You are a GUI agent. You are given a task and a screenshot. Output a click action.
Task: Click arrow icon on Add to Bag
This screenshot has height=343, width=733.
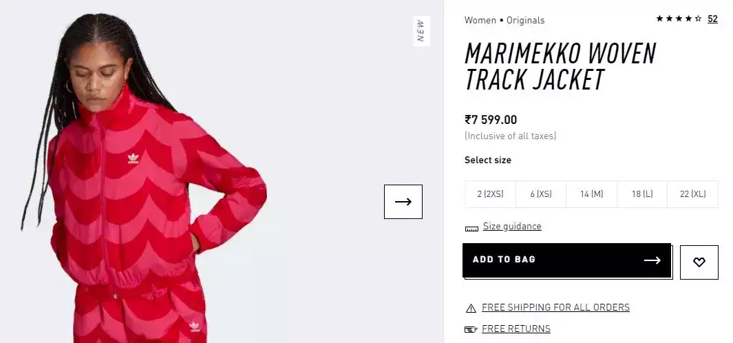(x=652, y=260)
